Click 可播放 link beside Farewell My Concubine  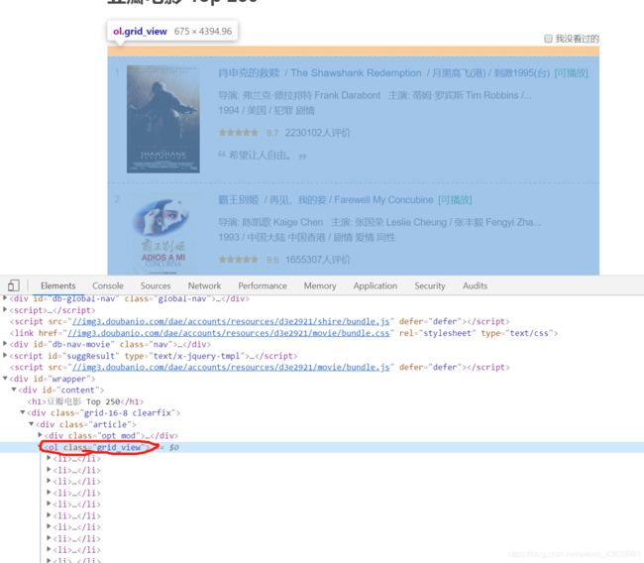(x=455, y=200)
